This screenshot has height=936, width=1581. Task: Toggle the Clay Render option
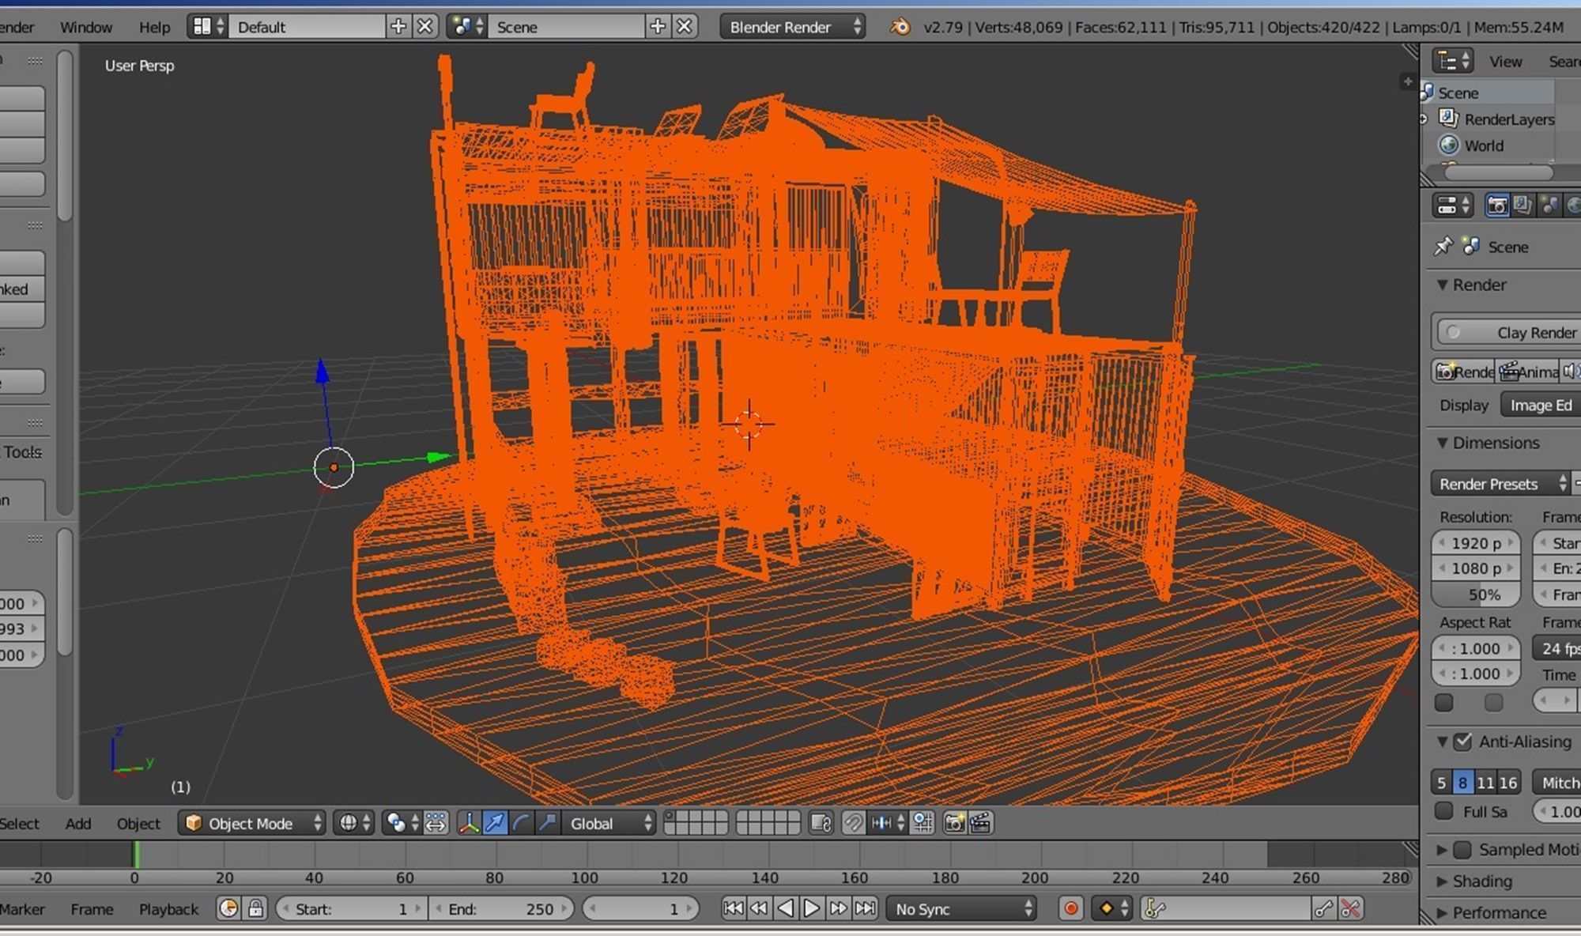point(1508,333)
